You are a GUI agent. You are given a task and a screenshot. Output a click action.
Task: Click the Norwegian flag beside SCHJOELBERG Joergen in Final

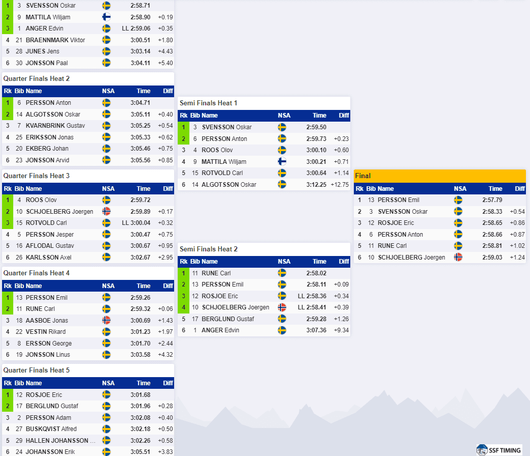pos(458,257)
